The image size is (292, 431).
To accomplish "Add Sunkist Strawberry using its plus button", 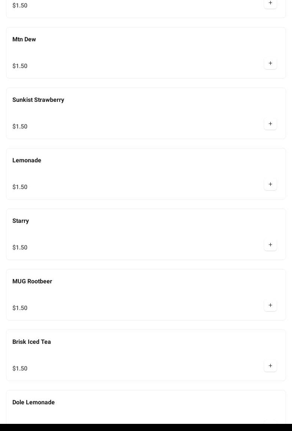I will 270,124.
